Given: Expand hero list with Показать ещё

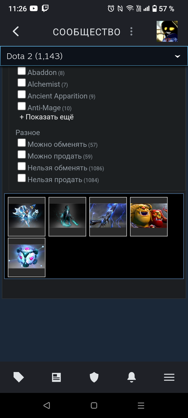Looking at the screenshot, I should [x=47, y=117].
